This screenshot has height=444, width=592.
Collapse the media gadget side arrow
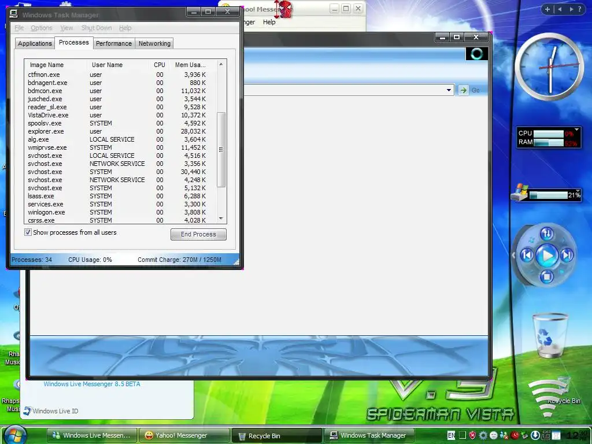(513, 255)
